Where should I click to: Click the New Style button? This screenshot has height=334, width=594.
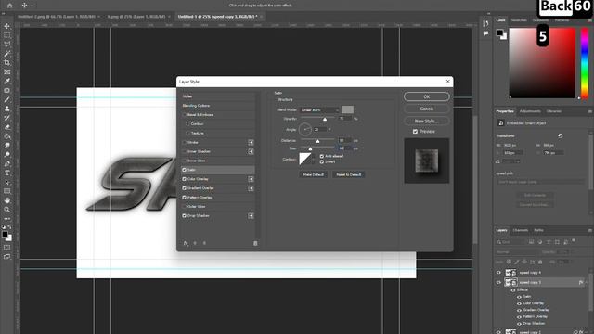(427, 122)
